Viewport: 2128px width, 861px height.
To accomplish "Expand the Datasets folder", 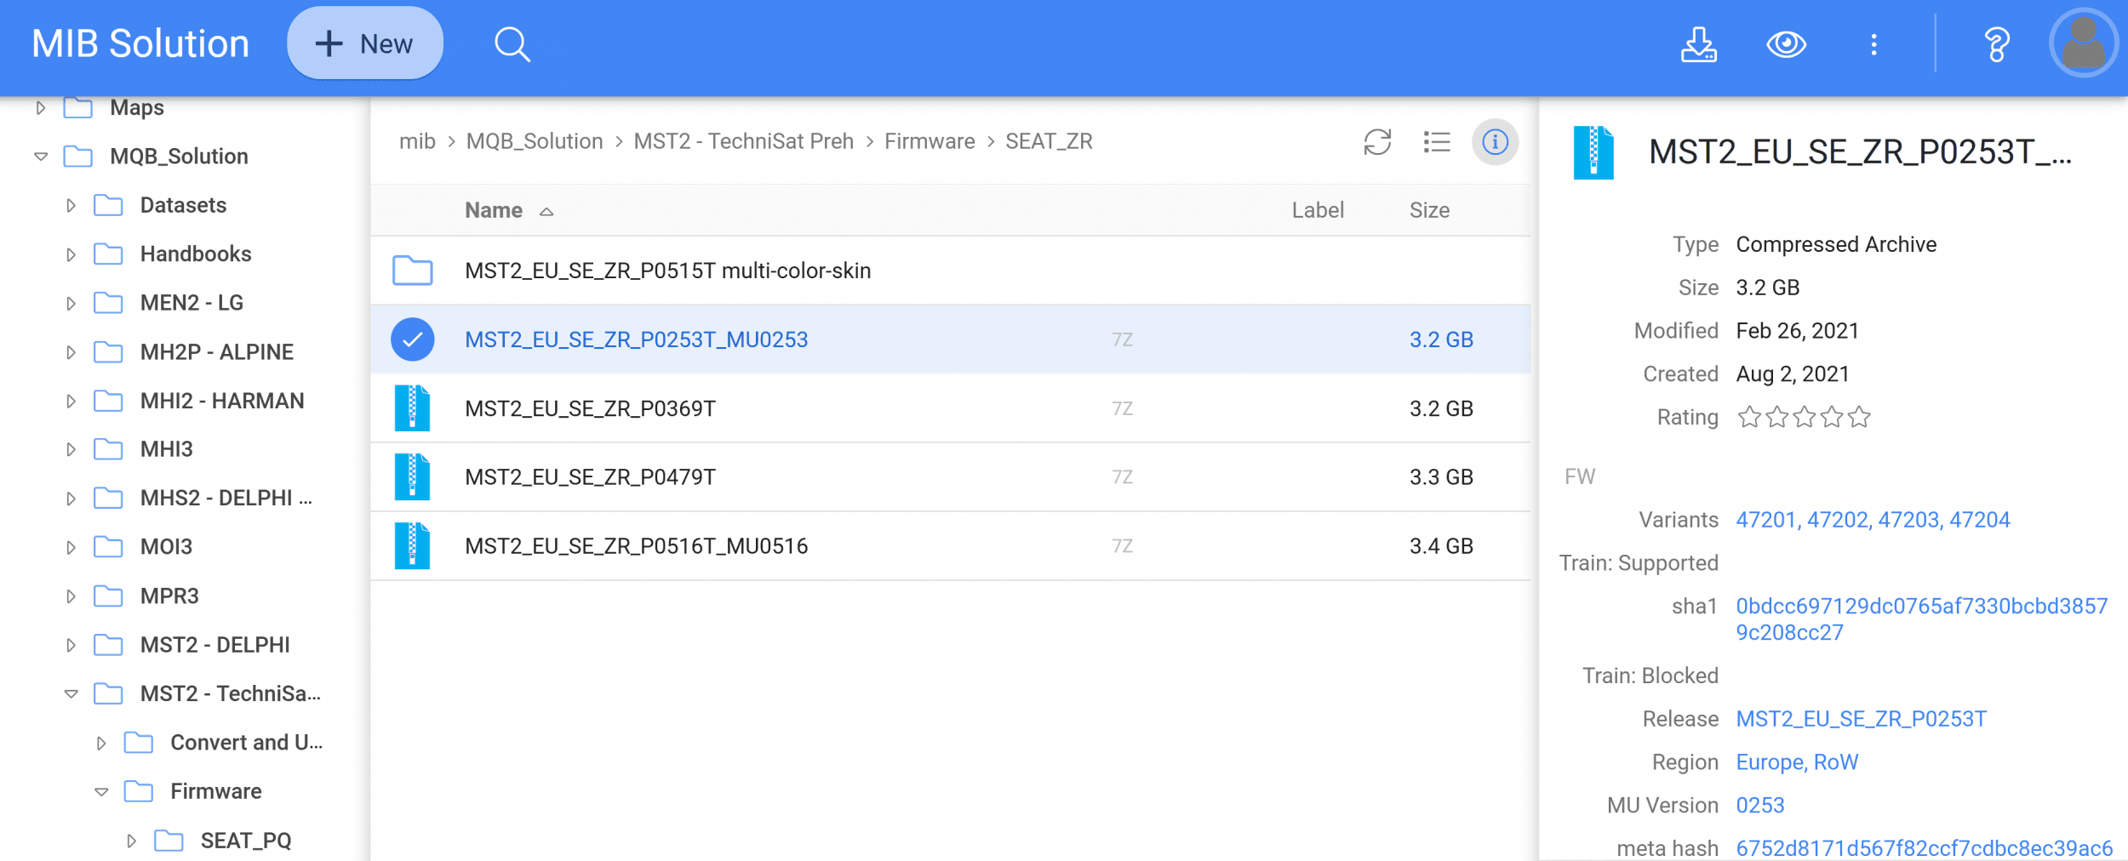I will tap(72, 206).
